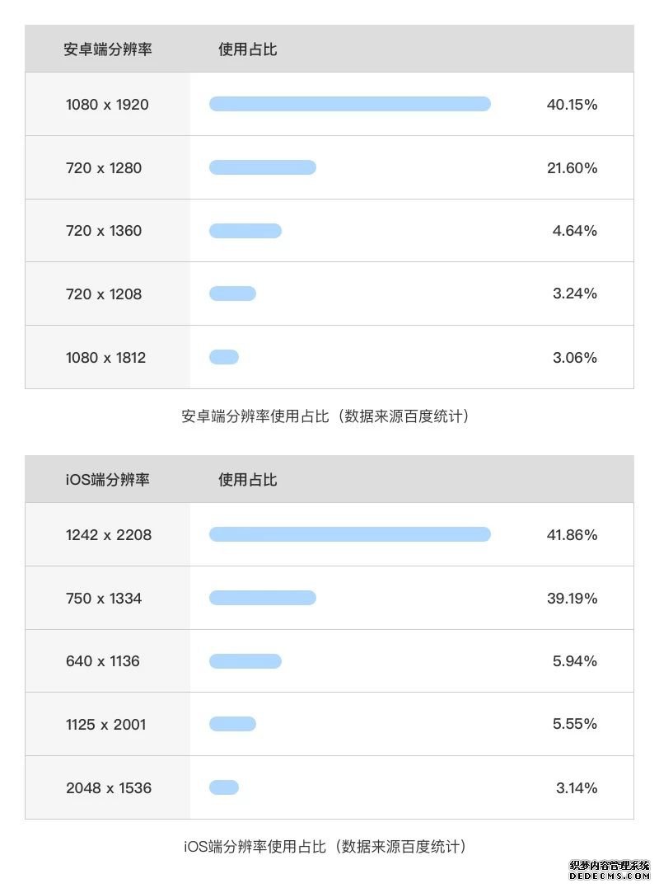Select the 750 x 1334 row label
The height and width of the screenshot is (888, 659).
[x=104, y=599]
